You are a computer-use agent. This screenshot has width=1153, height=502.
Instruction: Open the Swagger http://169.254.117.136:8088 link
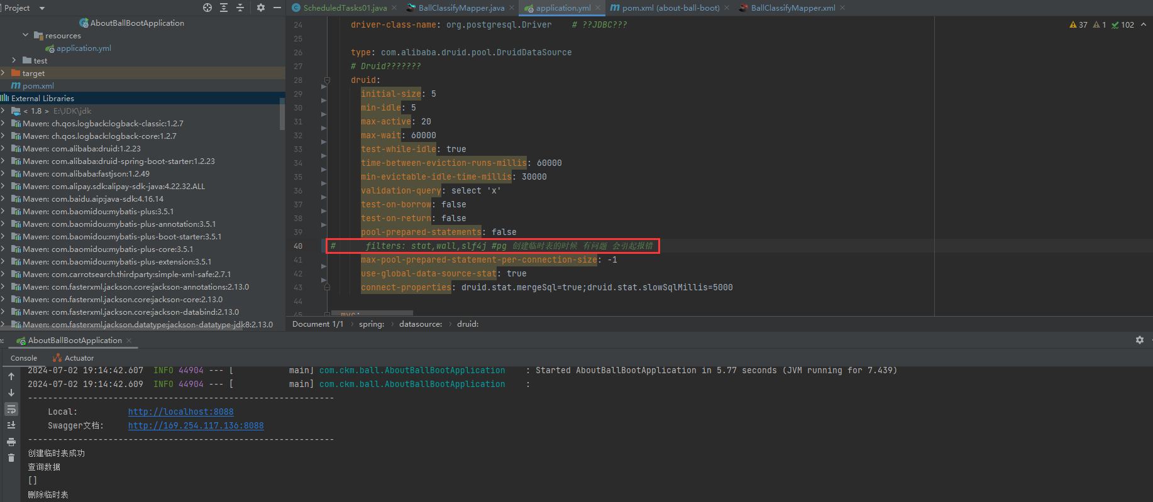click(196, 426)
